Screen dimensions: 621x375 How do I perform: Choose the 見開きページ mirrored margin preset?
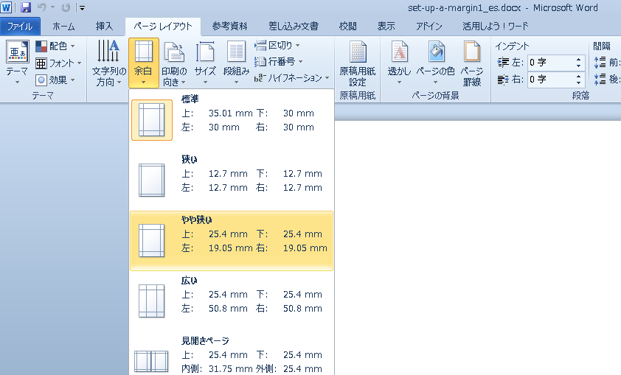232,355
